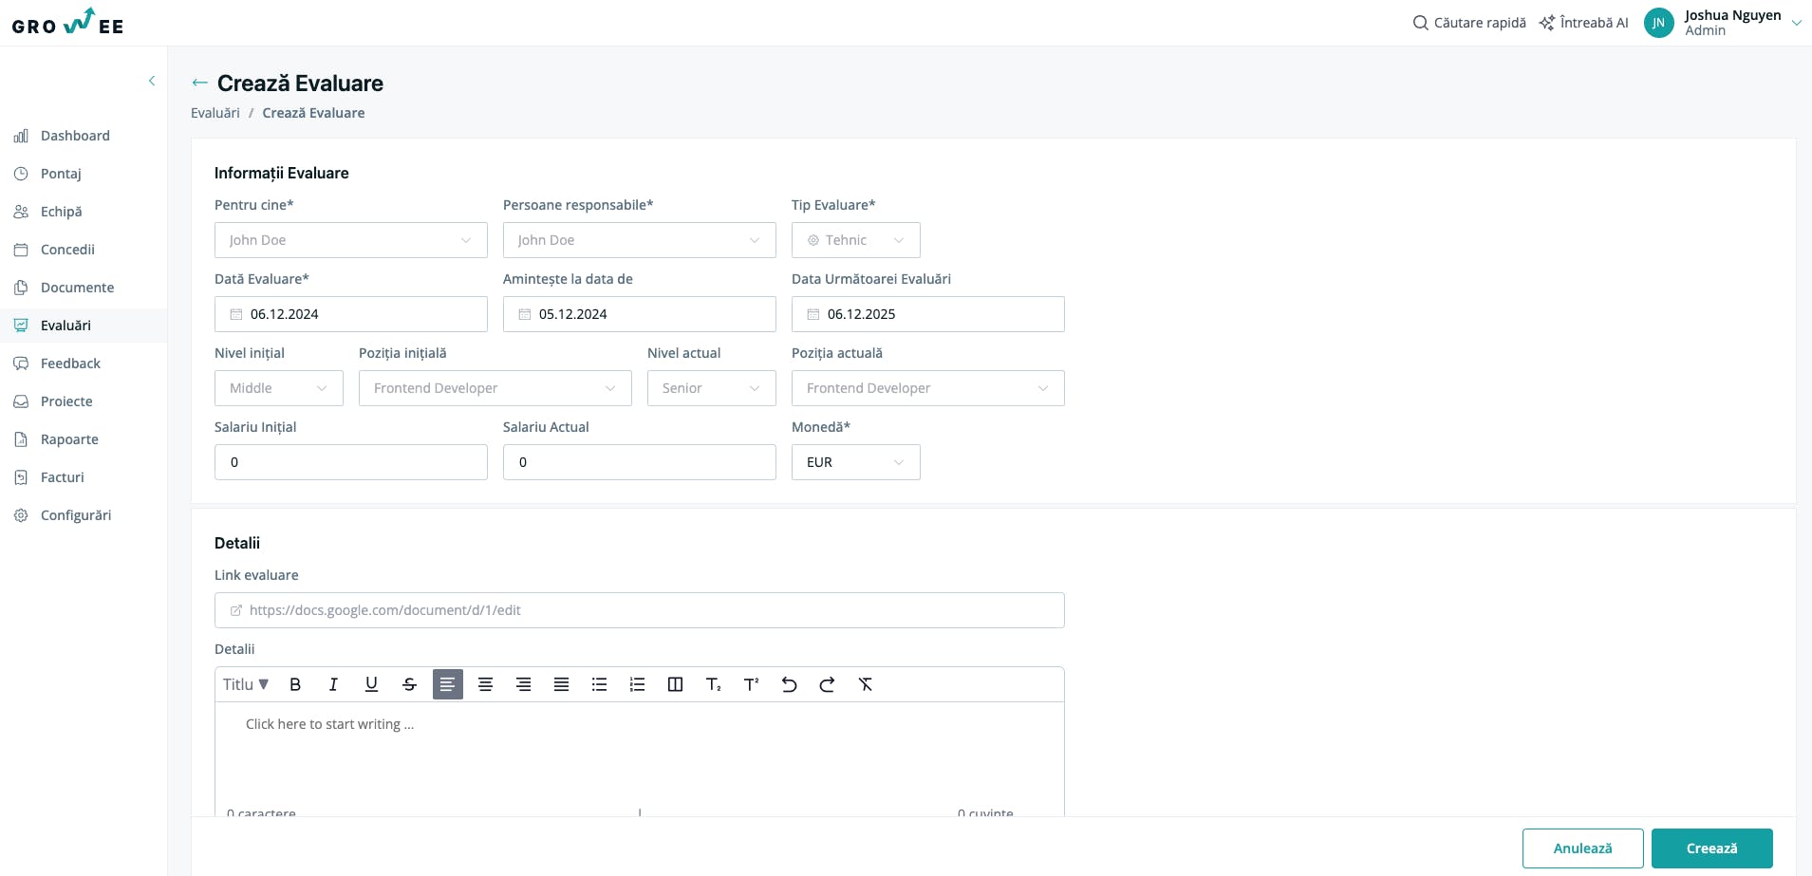Open the Titlu heading style dropdown
This screenshot has width=1812, height=876.
[x=246, y=684]
